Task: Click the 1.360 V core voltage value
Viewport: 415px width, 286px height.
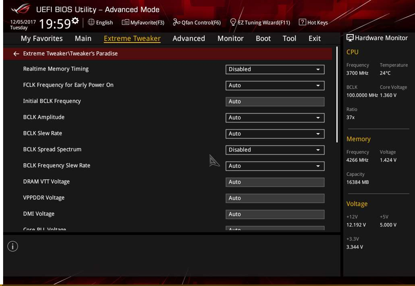Action: pyautogui.click(x=388, y=95)
